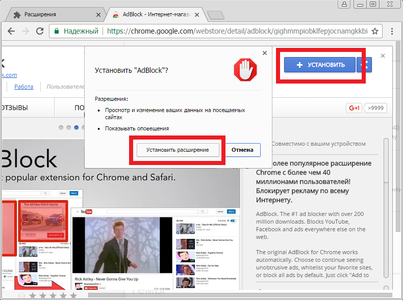
Task: Go back with the browser back arrow
Action: coord(11,31)
